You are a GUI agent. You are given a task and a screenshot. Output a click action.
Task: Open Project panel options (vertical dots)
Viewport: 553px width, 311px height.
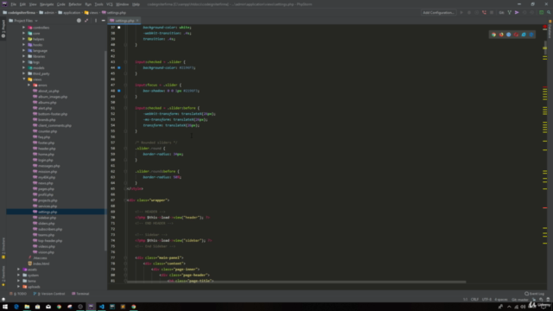pyautogui.click(x=96, y=21)
